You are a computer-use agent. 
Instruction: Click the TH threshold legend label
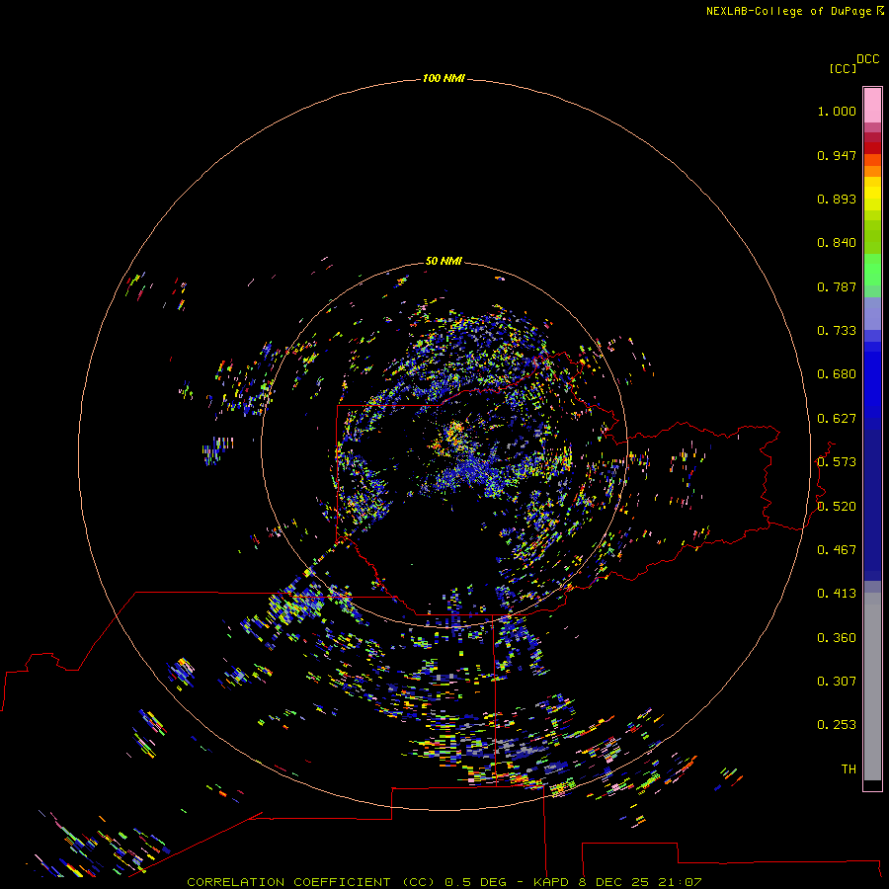click(x=849, y=769)
